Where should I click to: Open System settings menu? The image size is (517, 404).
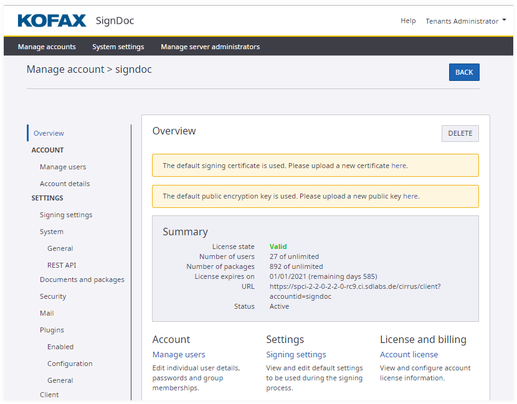[x=118, y=47]
